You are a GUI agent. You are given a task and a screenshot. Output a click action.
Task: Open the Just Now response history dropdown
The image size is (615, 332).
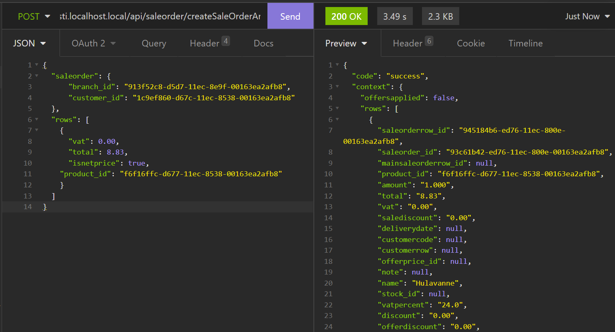(587, 16)
